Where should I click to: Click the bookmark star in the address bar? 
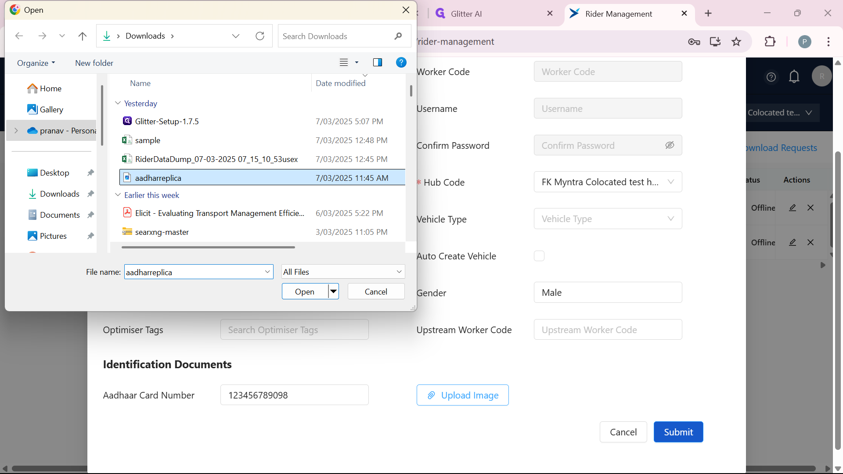click(736, 42)
